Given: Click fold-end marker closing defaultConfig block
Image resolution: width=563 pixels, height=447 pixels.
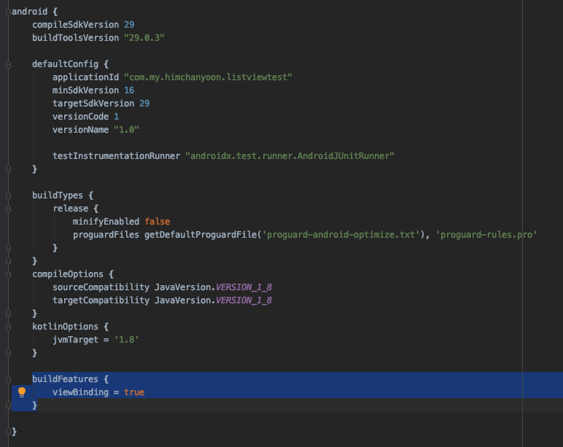Looking at the screenshot, I should [8, 169].
